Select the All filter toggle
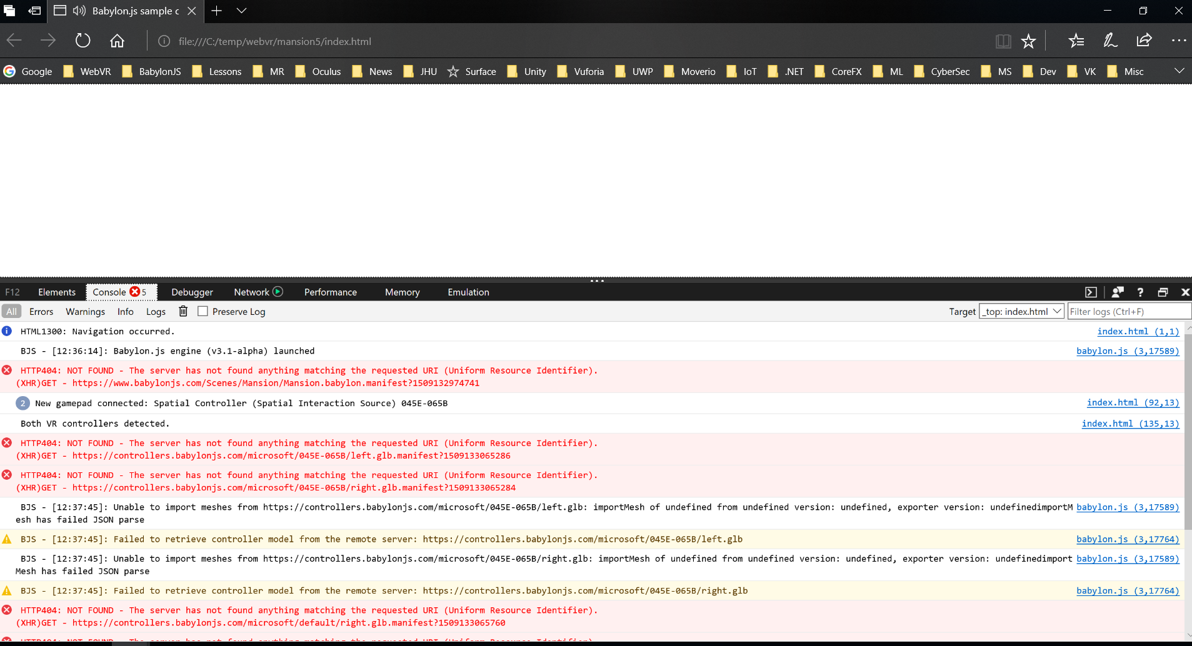The width and height of the screenshot is (1192, 646). click(x=12, y=312)
